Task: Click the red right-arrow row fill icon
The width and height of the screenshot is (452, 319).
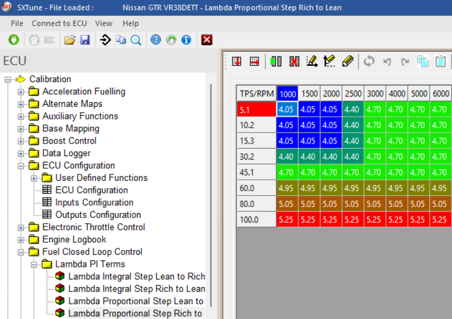Action: pyautogui.click(x=254, y=61)
